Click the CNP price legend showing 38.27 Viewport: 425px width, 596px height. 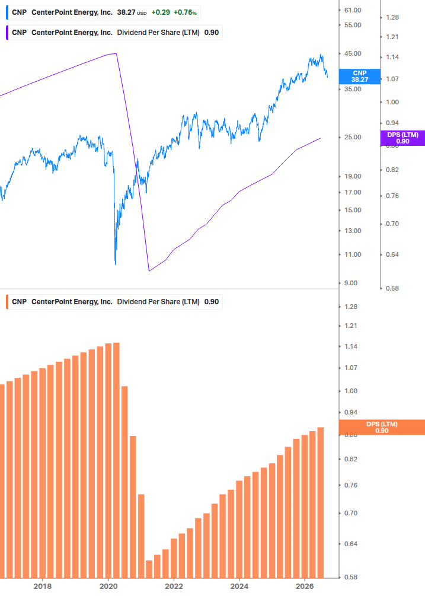103,12
